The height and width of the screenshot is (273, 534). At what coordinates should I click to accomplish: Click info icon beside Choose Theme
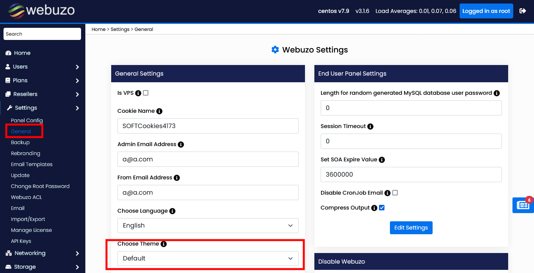[164, 244]
